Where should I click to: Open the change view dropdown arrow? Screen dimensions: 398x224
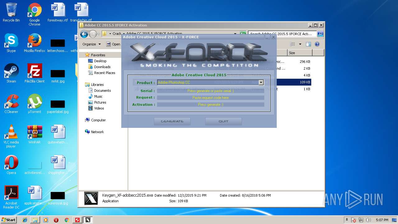(x=300, y=44)
